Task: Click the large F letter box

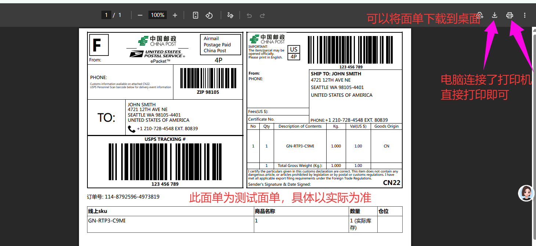Action: click(99, 45)
